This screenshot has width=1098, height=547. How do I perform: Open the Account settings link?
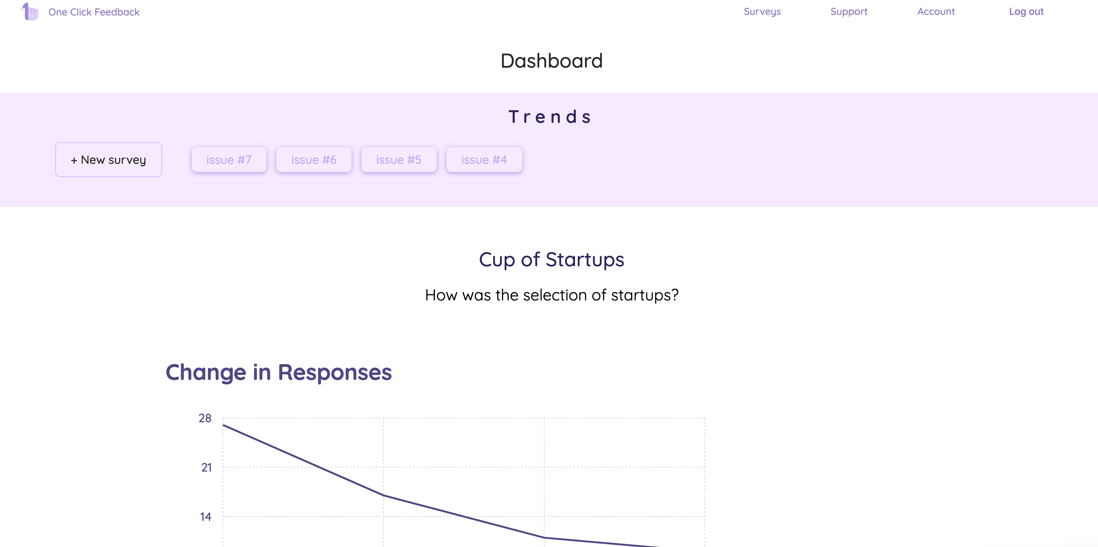(x=936, y=11)
